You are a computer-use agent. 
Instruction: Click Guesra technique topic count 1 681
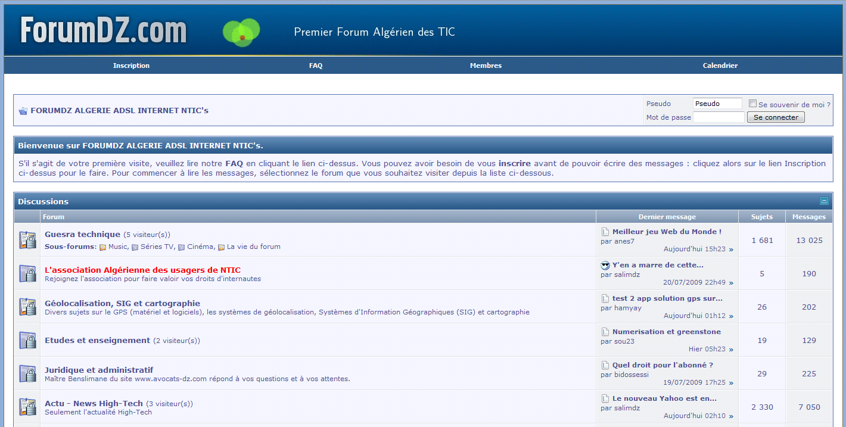point(762,240)
